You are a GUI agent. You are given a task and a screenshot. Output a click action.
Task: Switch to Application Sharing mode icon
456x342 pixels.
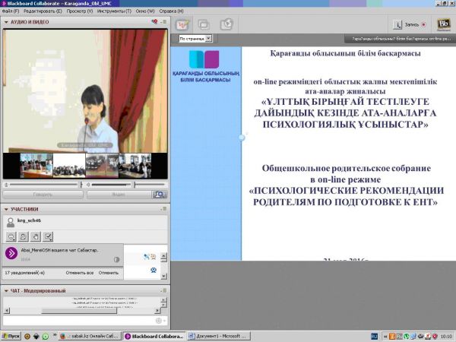click(204, 24)
